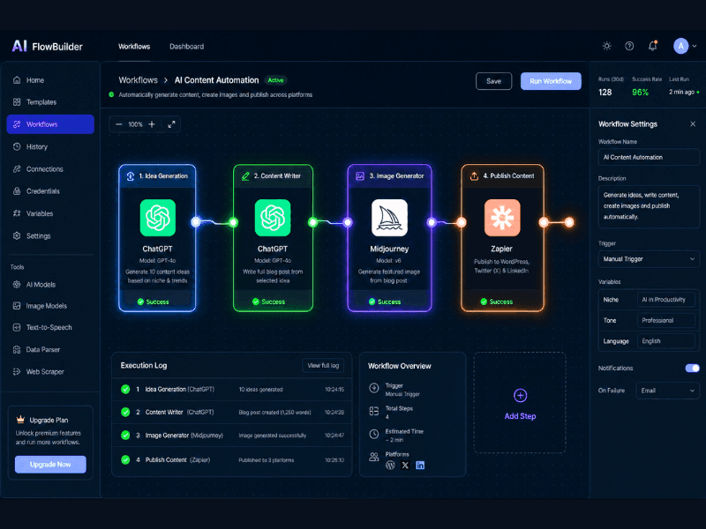Screen dimensions: 706x529
Task: Click the final orange output connector dot
Action: coord(569,222)
